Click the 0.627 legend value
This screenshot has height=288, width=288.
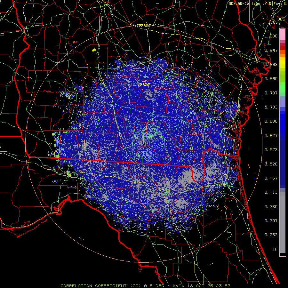tap(271, 136)
